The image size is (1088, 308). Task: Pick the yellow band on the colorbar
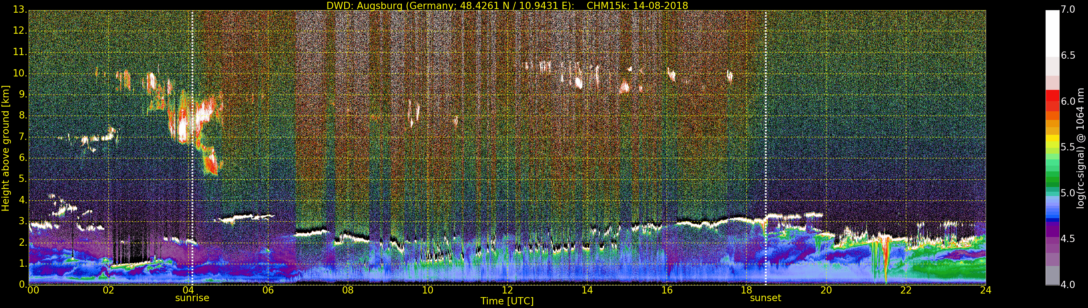1052,138
